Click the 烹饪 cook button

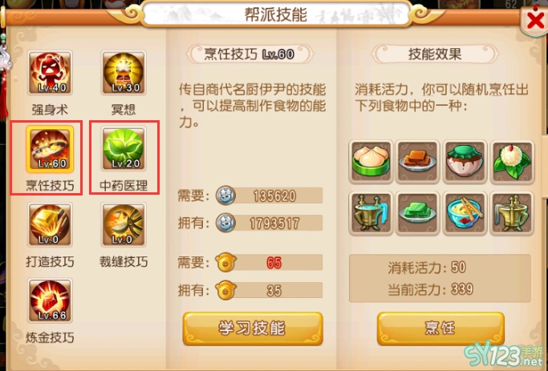pyautogui.click(x=440, y=329)
